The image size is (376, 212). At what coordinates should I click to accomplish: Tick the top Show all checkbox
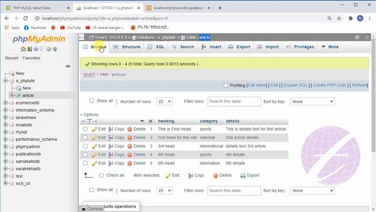pos(92,101)
